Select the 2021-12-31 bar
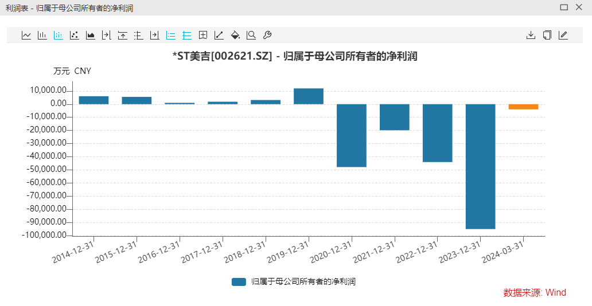This screenshot has width=592, height=306. pos(395,117)
